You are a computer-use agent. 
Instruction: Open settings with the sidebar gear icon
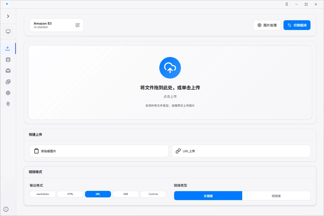point(8,93)
